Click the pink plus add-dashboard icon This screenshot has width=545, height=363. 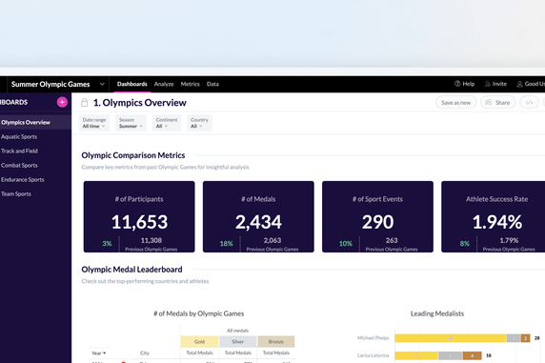pos(62,102)
